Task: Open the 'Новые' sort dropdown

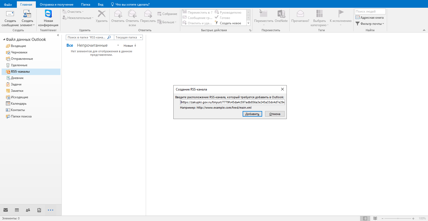Action: [130, 46]
